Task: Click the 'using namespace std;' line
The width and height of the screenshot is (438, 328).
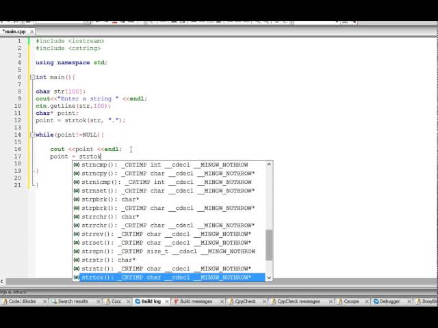Action: (71, 62)
